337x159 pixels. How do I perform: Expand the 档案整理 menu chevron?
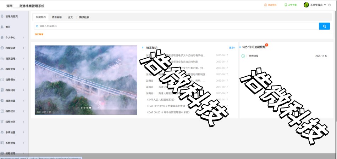point(23,58)
